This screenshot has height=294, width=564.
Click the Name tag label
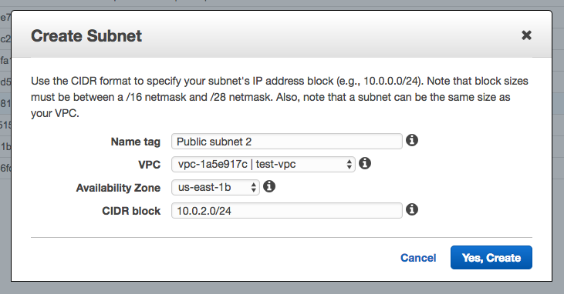point(135,142)
